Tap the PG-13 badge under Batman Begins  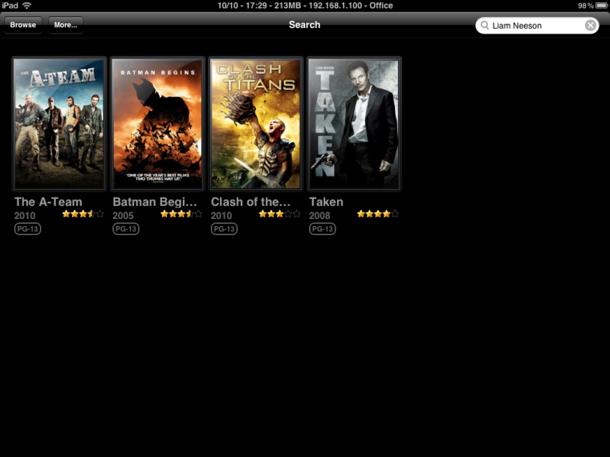pos(126,228)
